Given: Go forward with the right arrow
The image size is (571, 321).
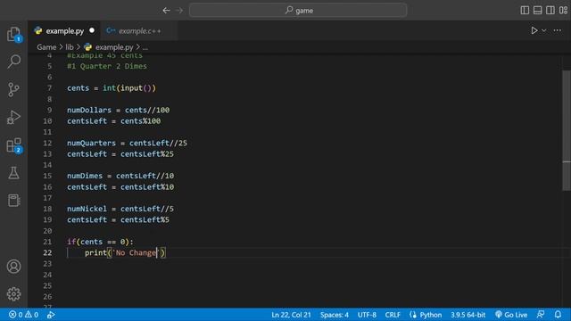Looking at the screenshot, I should pos(179,10).
